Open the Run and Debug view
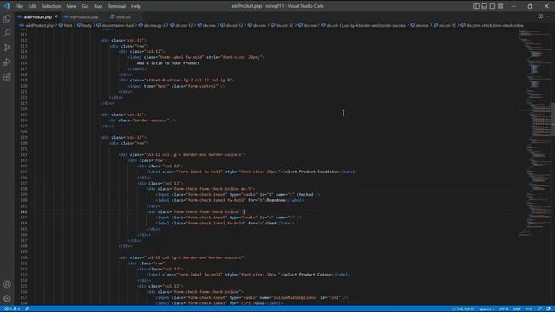555x312 pixels. pyautogui.click(x=7, y=62)
